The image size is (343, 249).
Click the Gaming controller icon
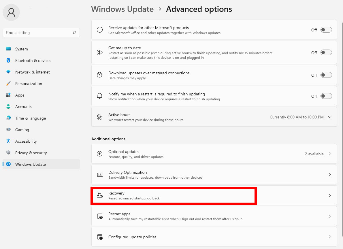click(8, 129)
